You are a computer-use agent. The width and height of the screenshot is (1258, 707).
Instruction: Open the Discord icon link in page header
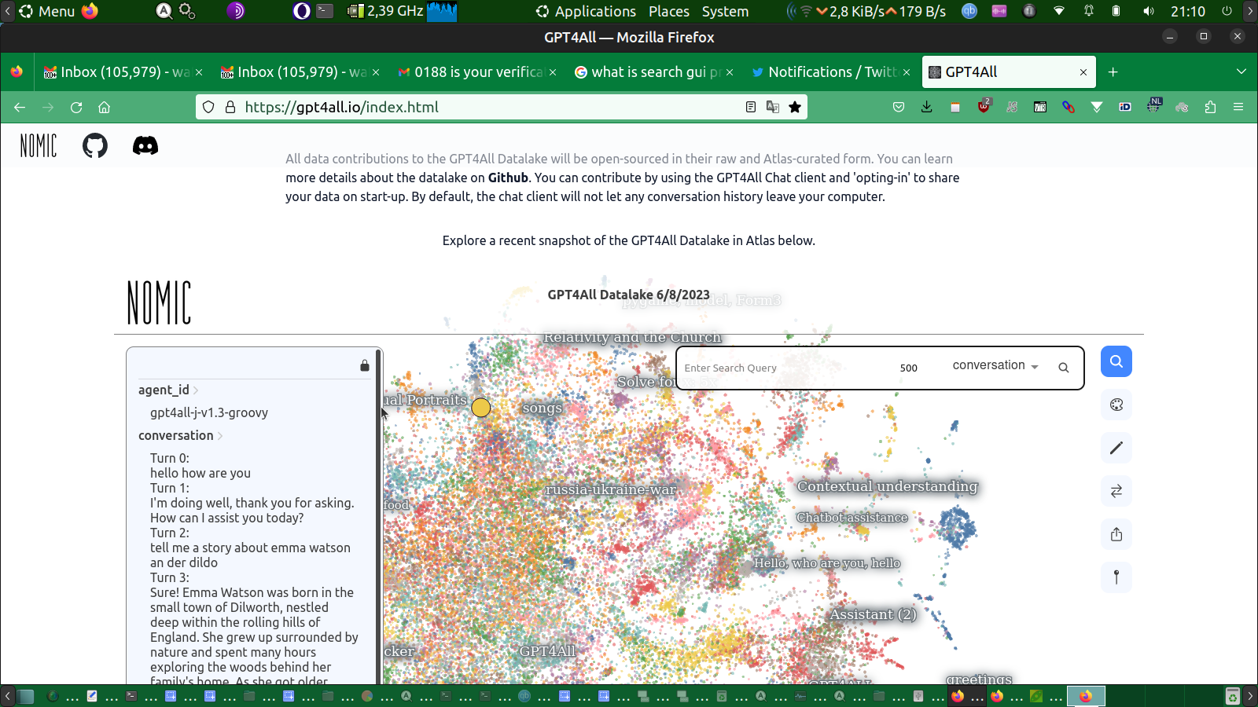tap(145, 145)
